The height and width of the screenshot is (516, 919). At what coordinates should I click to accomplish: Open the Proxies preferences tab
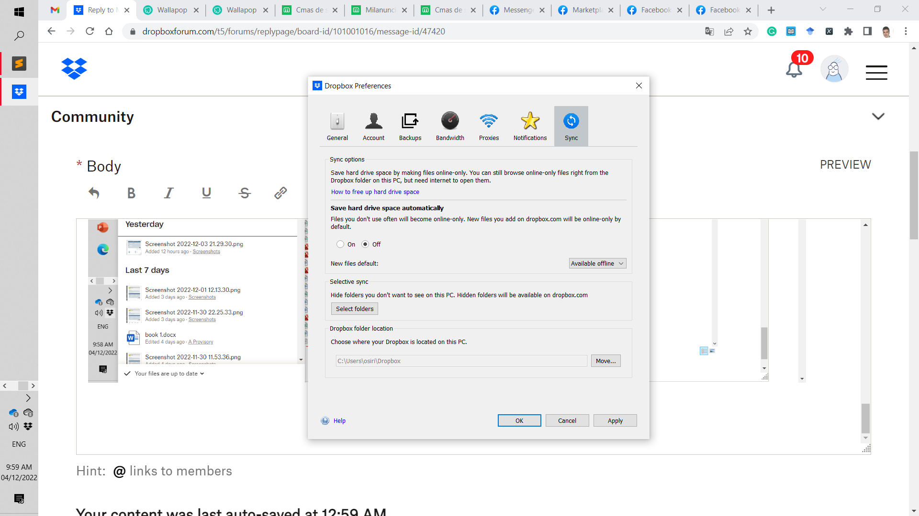pos(489,127)
